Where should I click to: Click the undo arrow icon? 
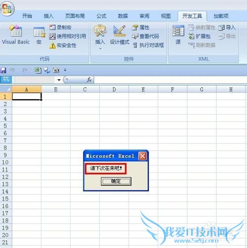tap(12, 70)
